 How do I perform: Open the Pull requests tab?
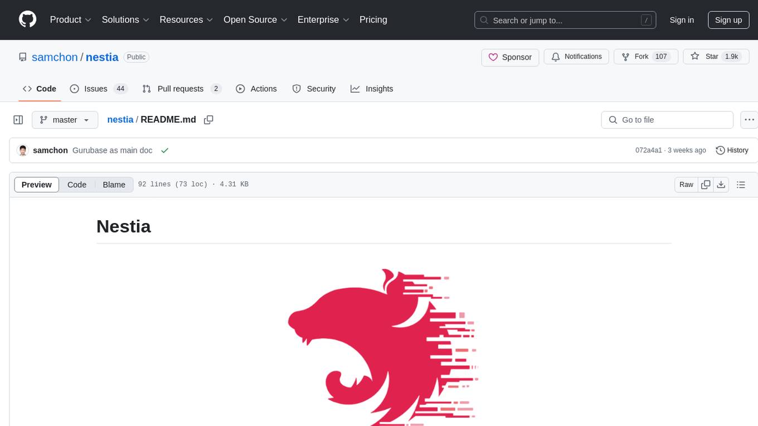[x=182, y=89]
